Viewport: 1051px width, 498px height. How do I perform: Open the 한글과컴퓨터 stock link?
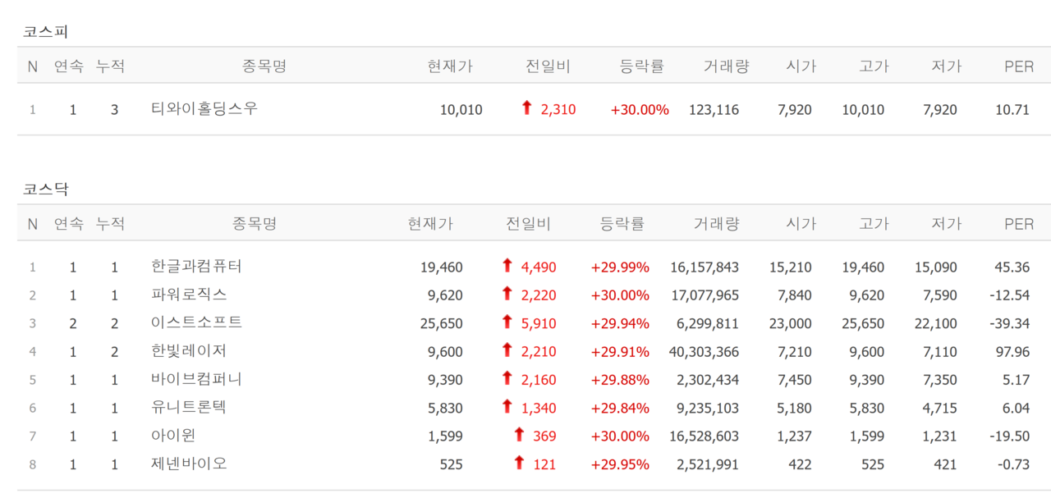coord(197,267)
